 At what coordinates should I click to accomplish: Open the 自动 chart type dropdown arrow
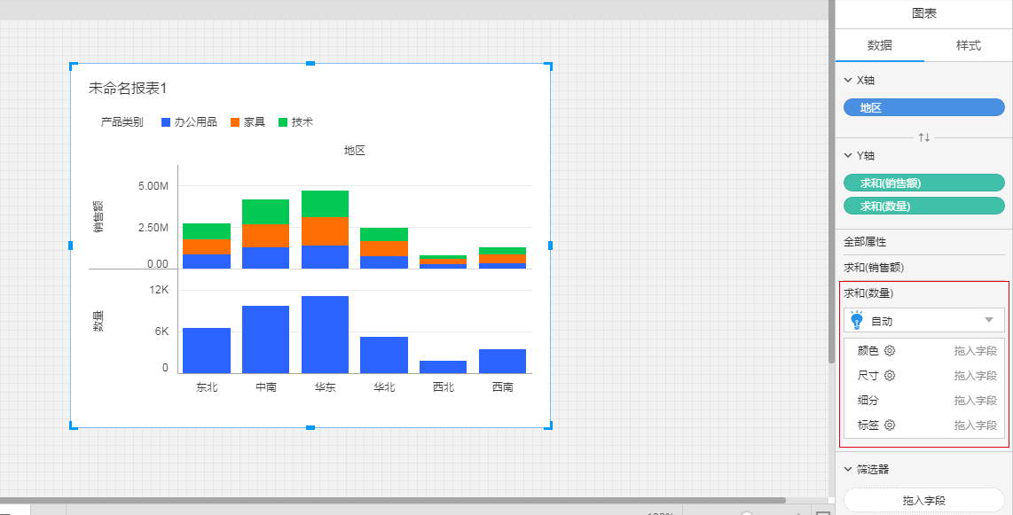[989, 320]
